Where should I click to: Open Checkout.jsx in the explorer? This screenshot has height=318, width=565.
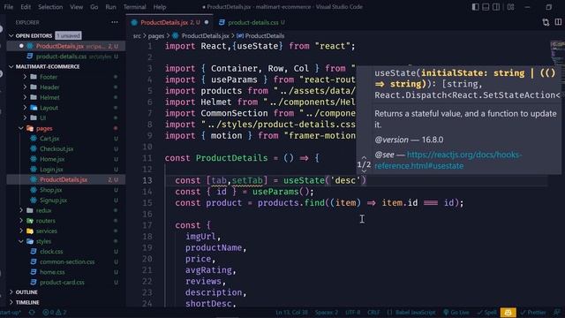point(56,149)
